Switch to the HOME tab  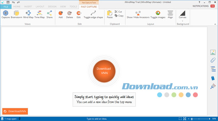pos(17,7)
